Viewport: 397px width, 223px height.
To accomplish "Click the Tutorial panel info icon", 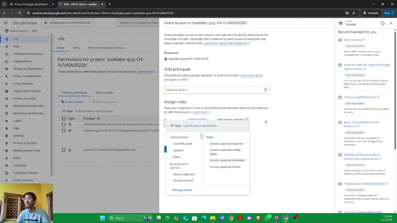I will (383, 23).
